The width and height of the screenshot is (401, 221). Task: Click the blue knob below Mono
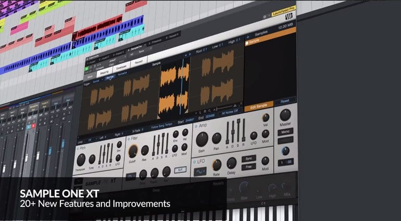tap(285, 151)
